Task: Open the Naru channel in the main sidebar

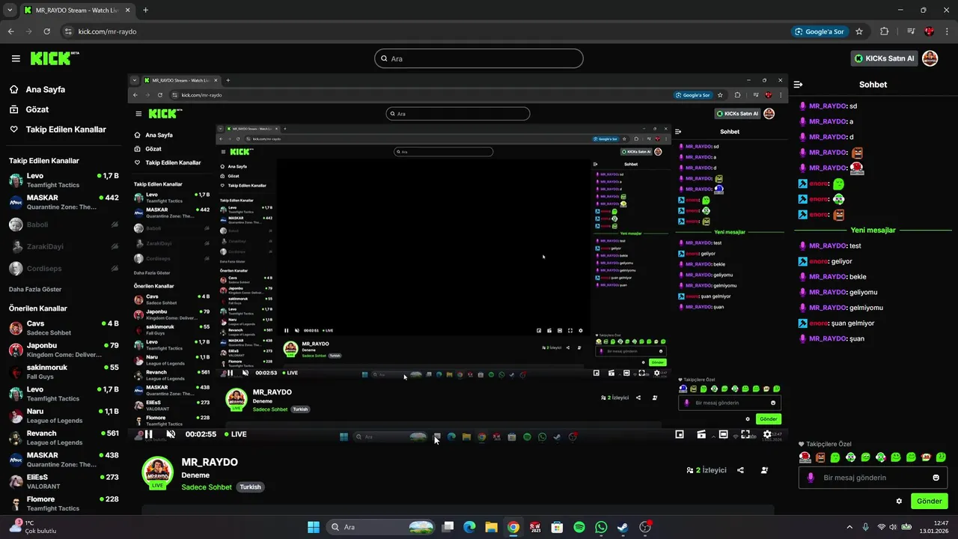Action: point(64,415)
